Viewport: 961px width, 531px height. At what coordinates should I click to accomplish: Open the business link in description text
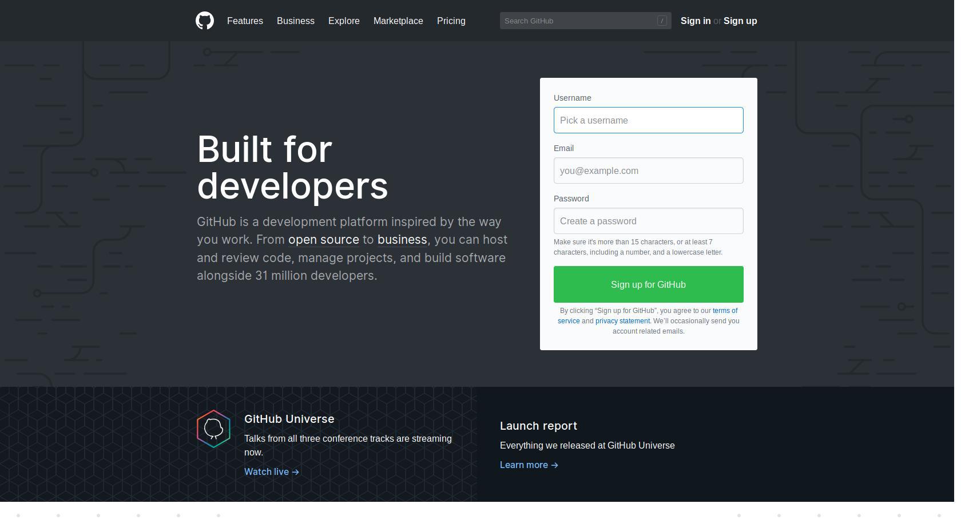(402, 240)
